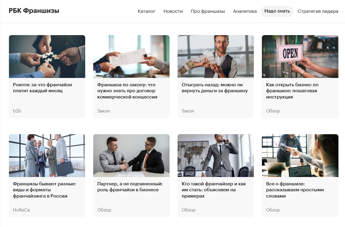Viewport: 345px width, 227px height.
Task: Read article Роялти: за что франчайзи платит
Action: pos(42,88)
